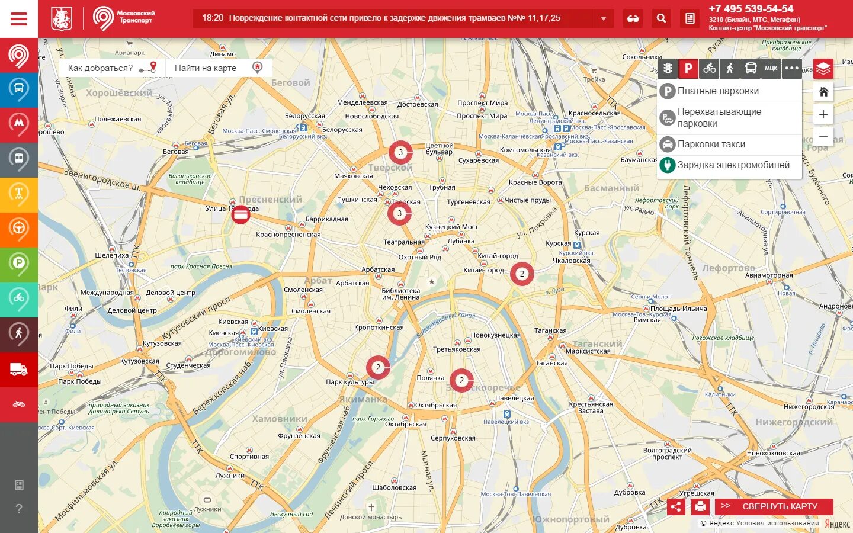Open the news document icon in sidebar

[19, 486]
